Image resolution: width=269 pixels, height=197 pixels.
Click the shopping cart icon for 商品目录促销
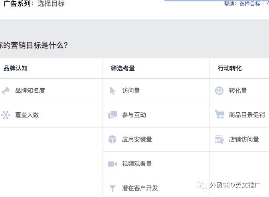(x=220, y=115)
